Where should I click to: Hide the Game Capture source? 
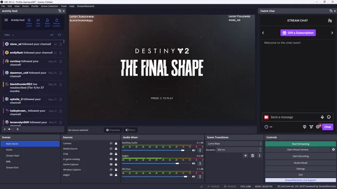(111, 164)
